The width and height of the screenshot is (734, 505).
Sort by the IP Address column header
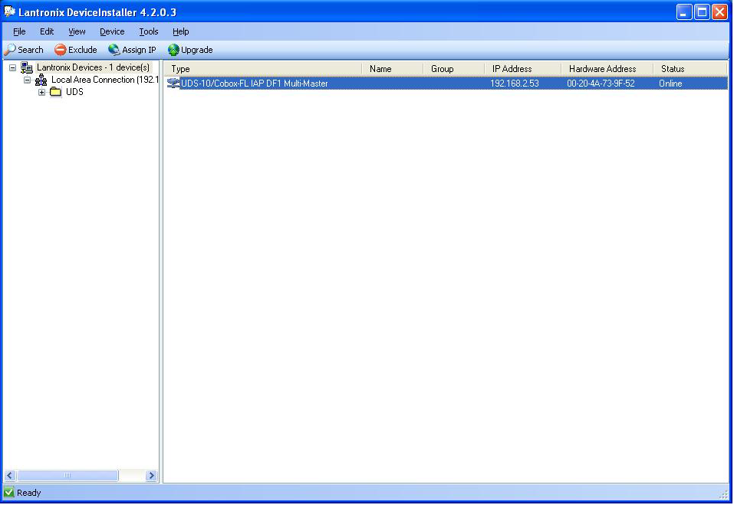pyautogui.click(x=522, y=69)
